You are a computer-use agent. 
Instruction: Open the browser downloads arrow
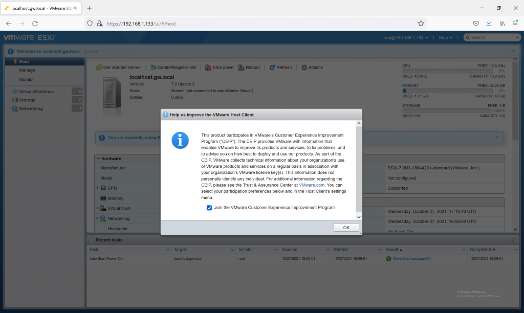[489, 24]
